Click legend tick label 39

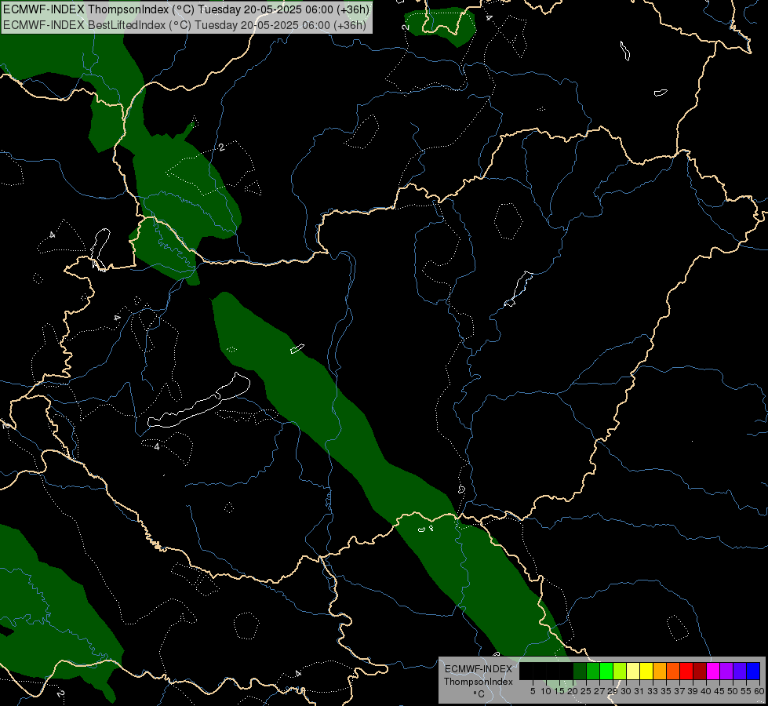click(x=693, y=691)
